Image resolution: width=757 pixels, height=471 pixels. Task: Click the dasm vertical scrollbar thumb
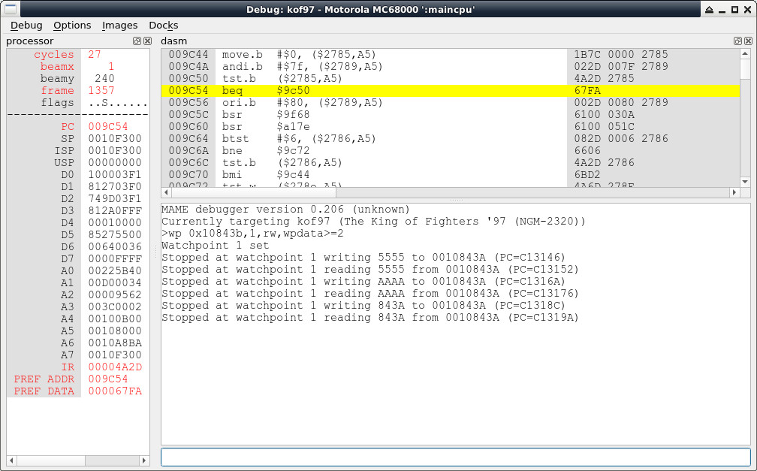pyautogui.click(x=745, y=68)
